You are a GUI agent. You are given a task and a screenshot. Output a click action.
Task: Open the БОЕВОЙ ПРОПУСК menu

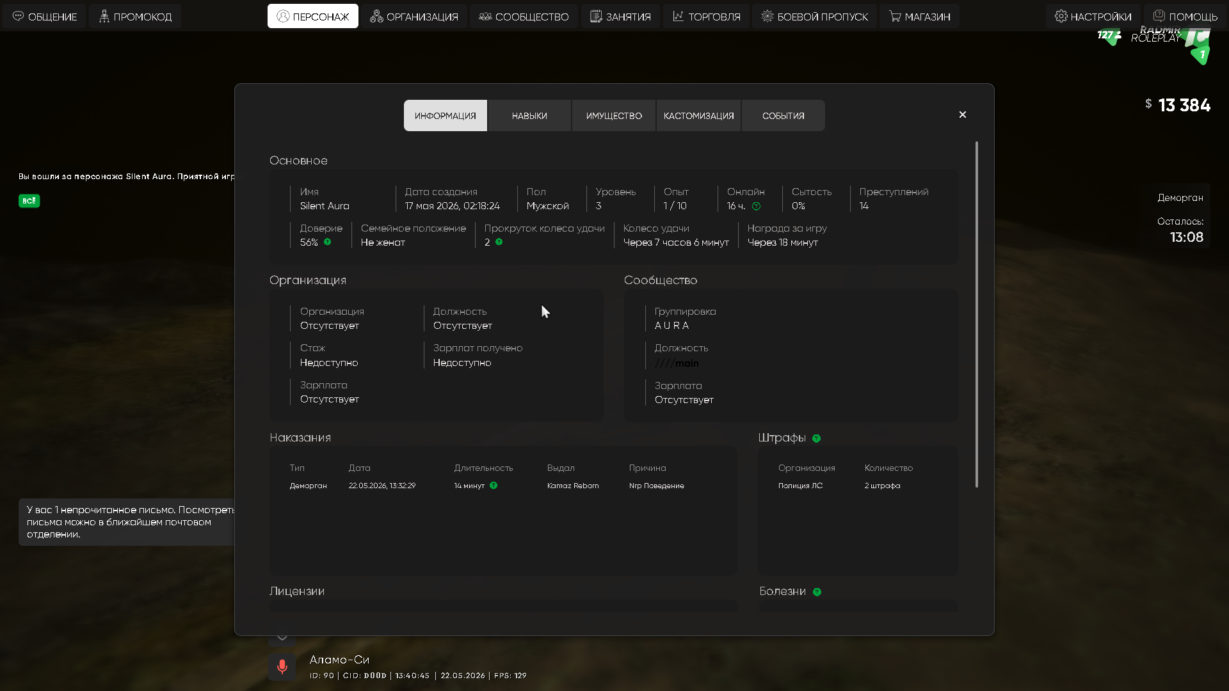point(814,17)
